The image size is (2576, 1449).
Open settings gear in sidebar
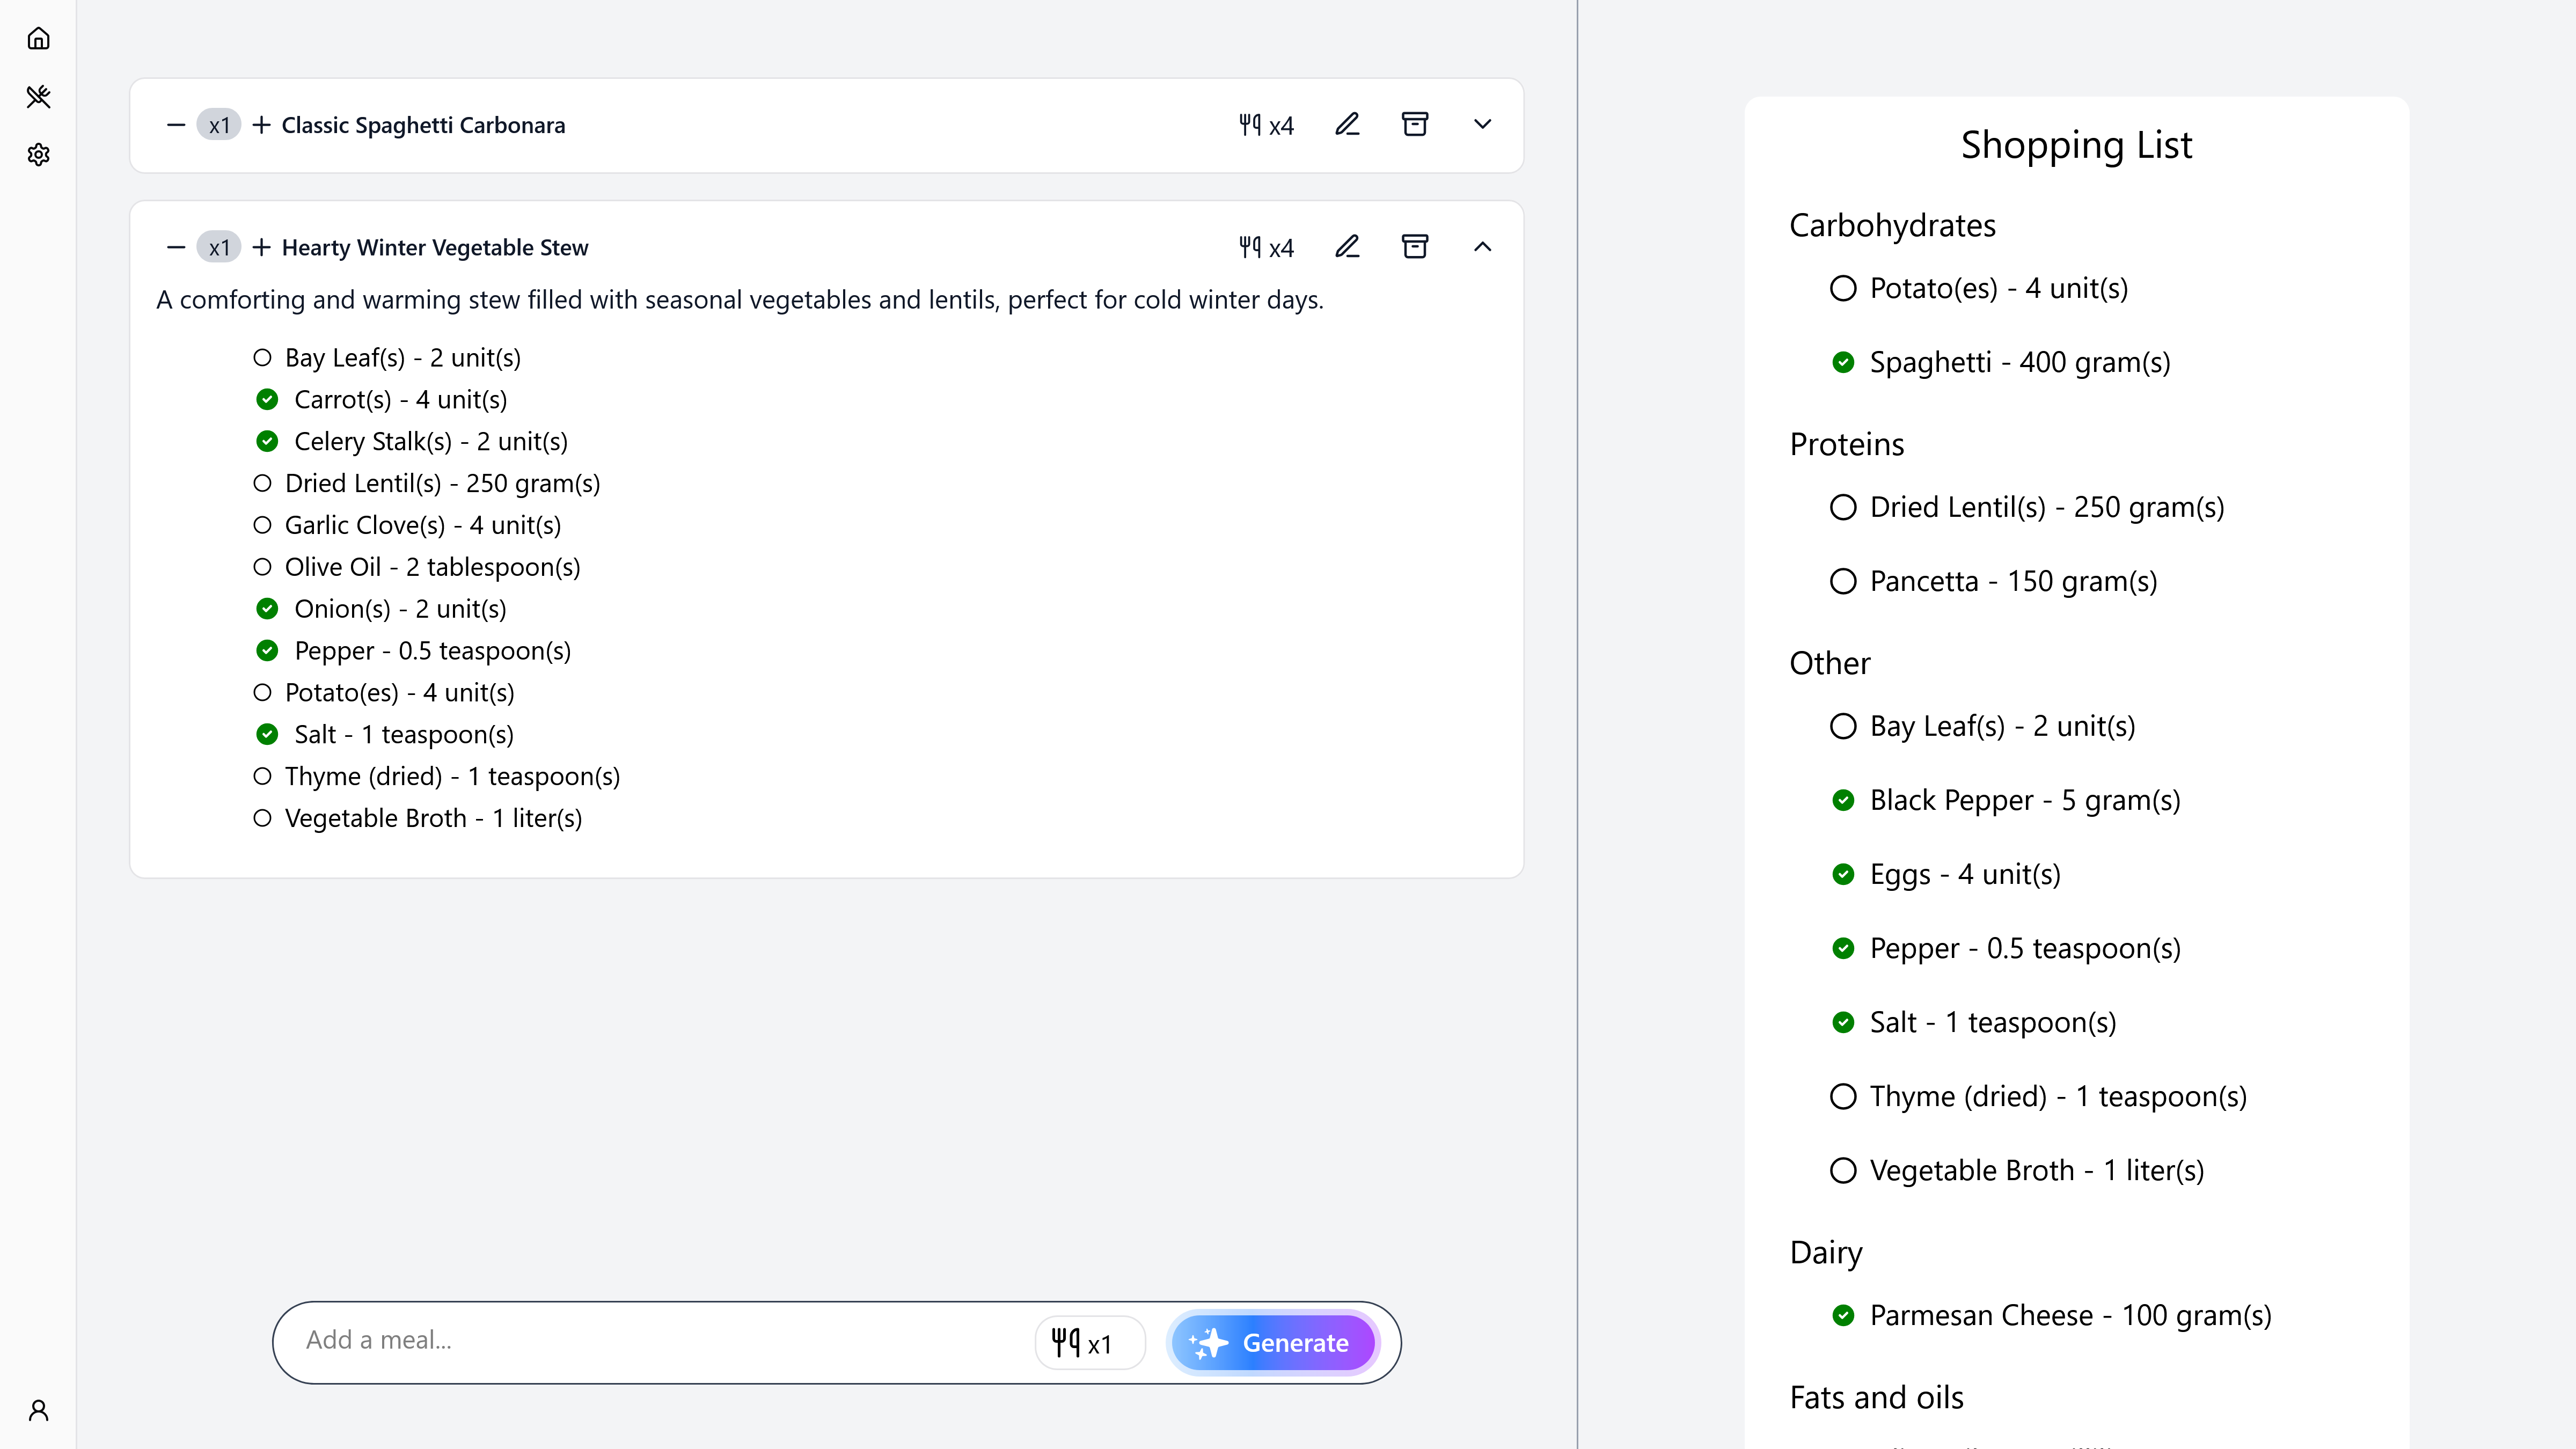tap(38, 155)
